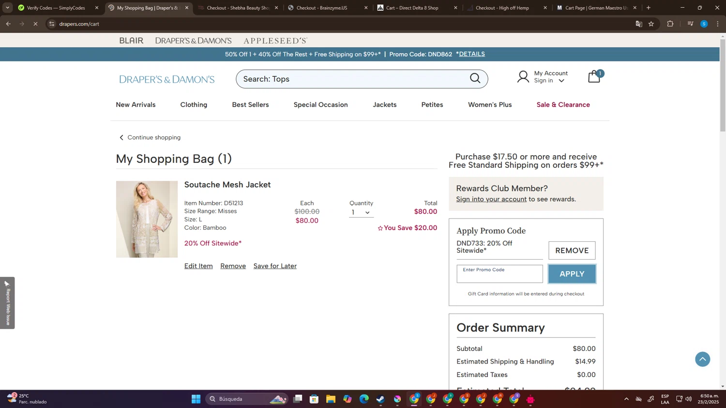726x408 pixels.
Task: Close the My Shopping Bag tab
Action: pyautogui.click(x=187, y=8)
